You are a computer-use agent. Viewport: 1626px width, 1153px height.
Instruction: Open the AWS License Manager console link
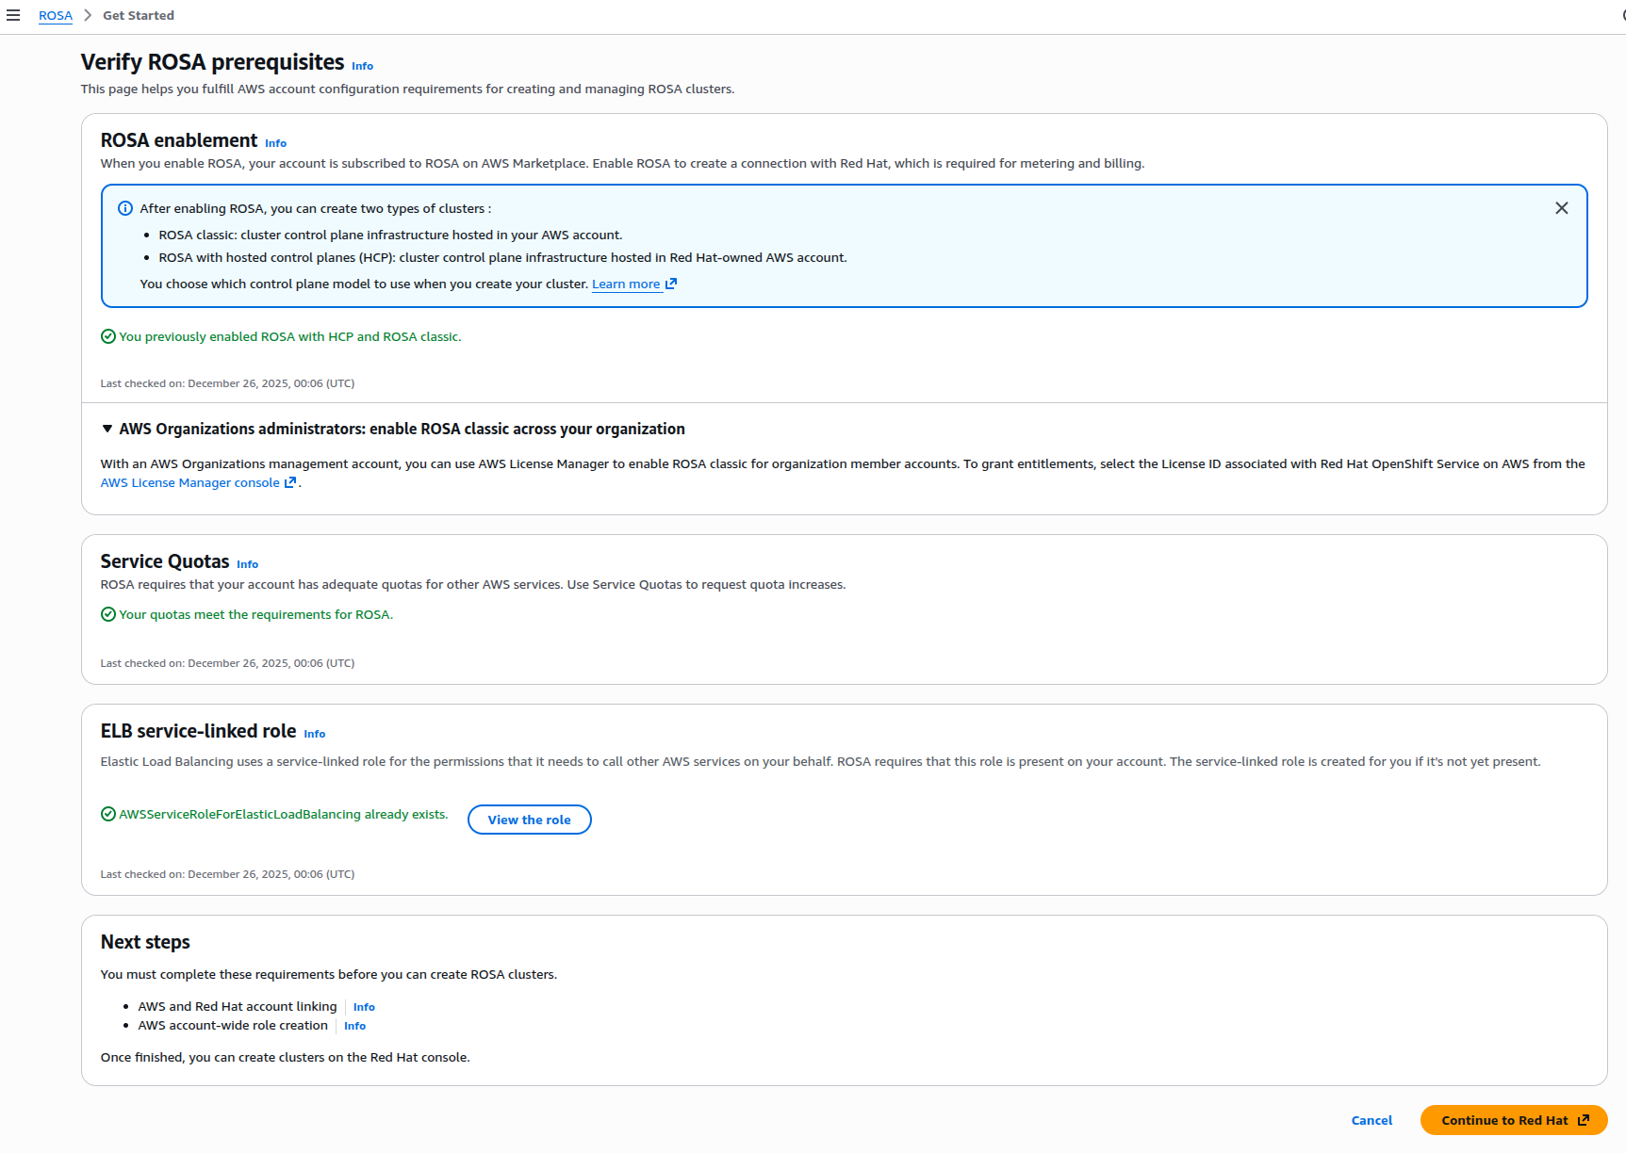tap(189, 482)
